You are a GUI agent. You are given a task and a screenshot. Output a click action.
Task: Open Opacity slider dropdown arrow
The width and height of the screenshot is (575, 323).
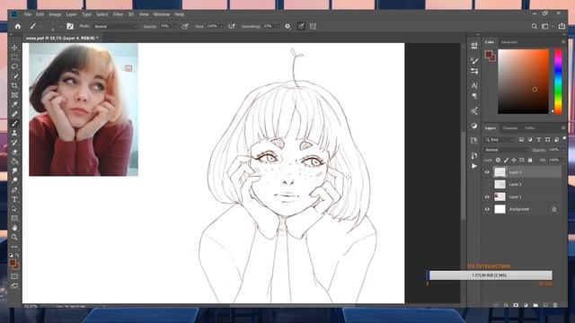[x=175, y=27]
